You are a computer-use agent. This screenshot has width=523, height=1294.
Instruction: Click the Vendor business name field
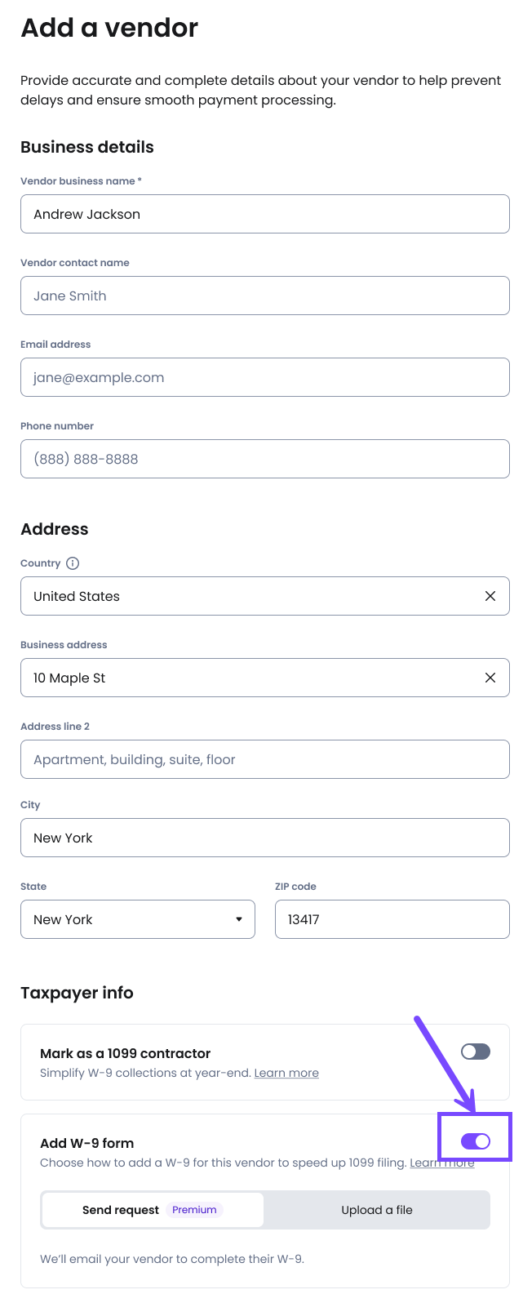(x=265, y=214)
